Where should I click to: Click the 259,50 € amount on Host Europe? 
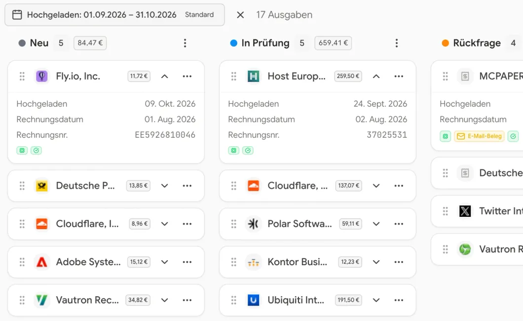click(x=348, y=77)
